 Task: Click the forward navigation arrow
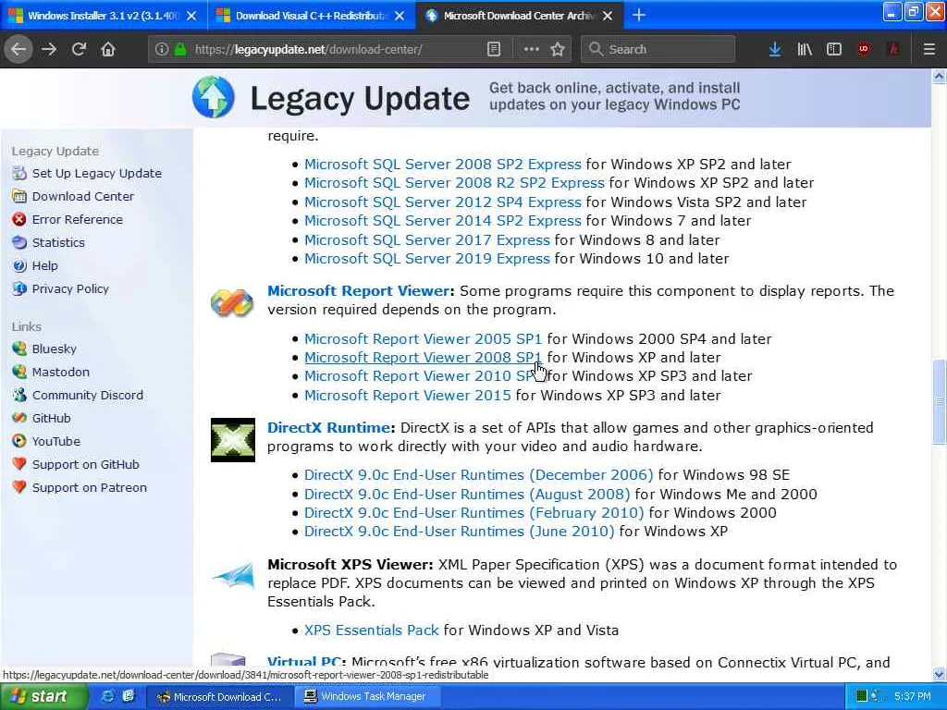coord(49,49)
